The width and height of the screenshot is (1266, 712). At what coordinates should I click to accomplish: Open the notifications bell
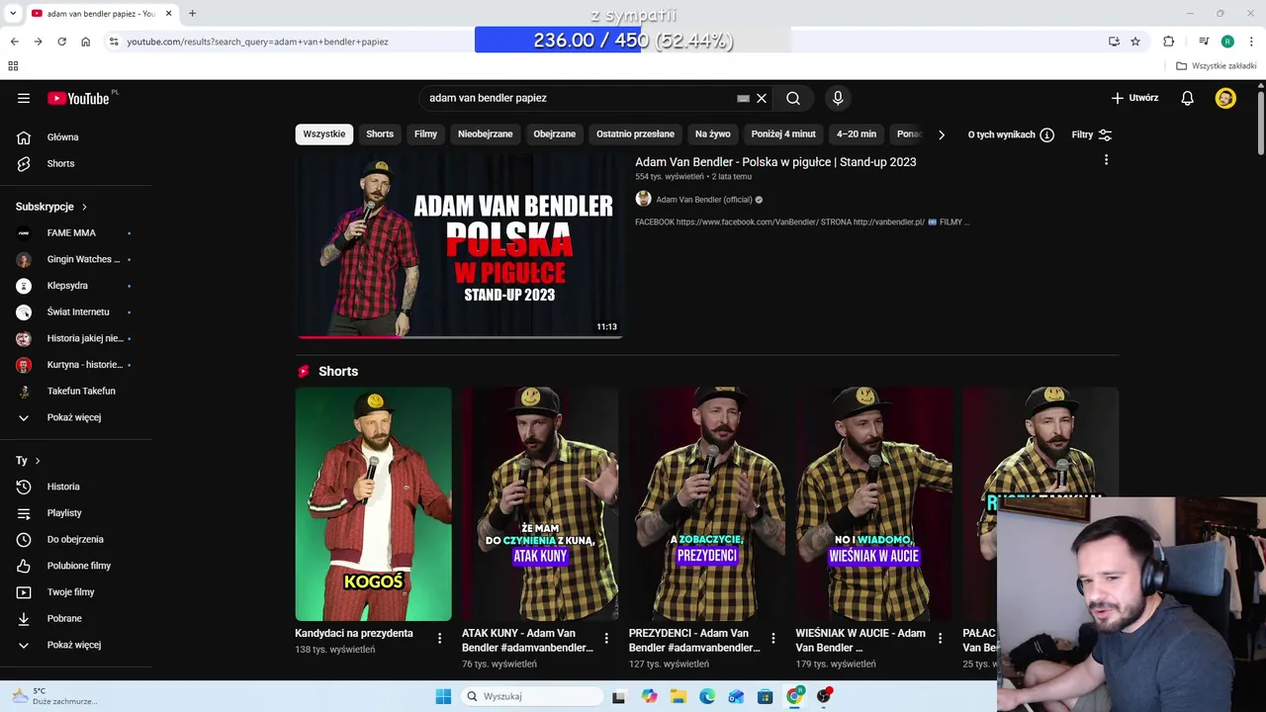pos(1187,98)
